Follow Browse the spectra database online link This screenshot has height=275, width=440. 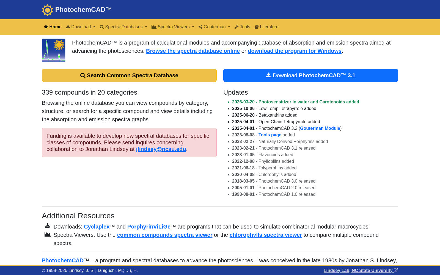pos(193,51)
